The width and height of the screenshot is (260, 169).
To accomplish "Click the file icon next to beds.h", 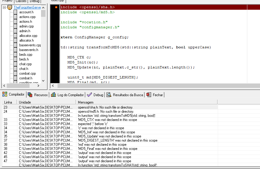I will pyautogui.click(x=15, y=59).
